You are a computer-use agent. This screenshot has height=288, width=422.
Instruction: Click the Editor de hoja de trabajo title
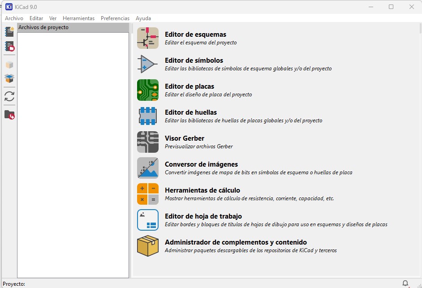click(x=203, y=216)
